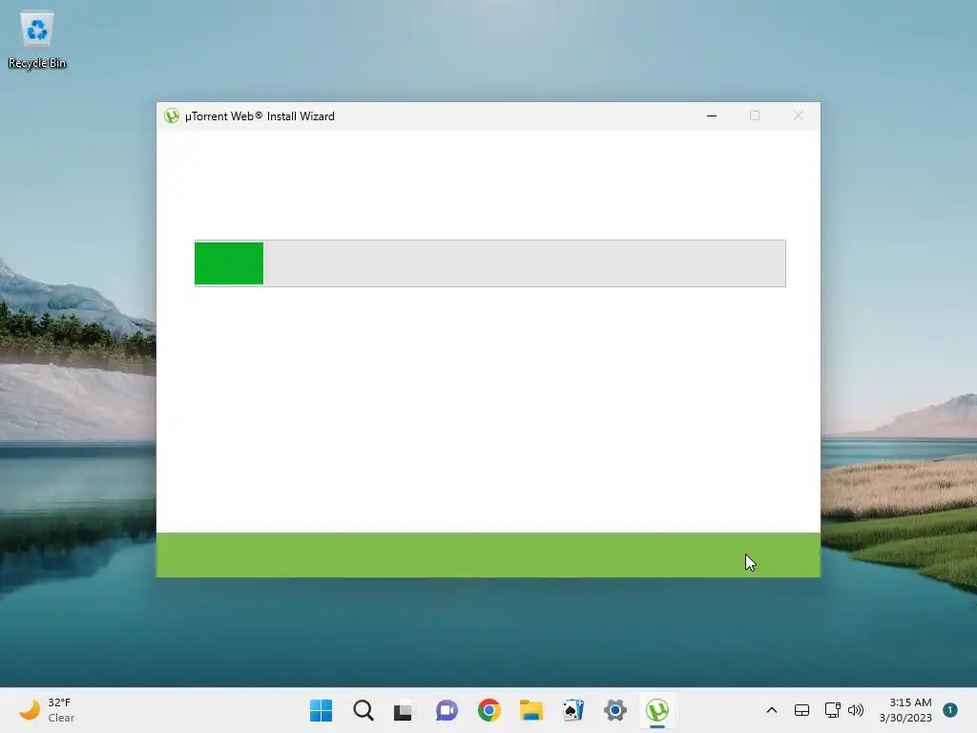This screenshot has height=733, width=977.
Task: Click the title text µTorrent Web Install Wizard
Action: [x=260, y=116]
